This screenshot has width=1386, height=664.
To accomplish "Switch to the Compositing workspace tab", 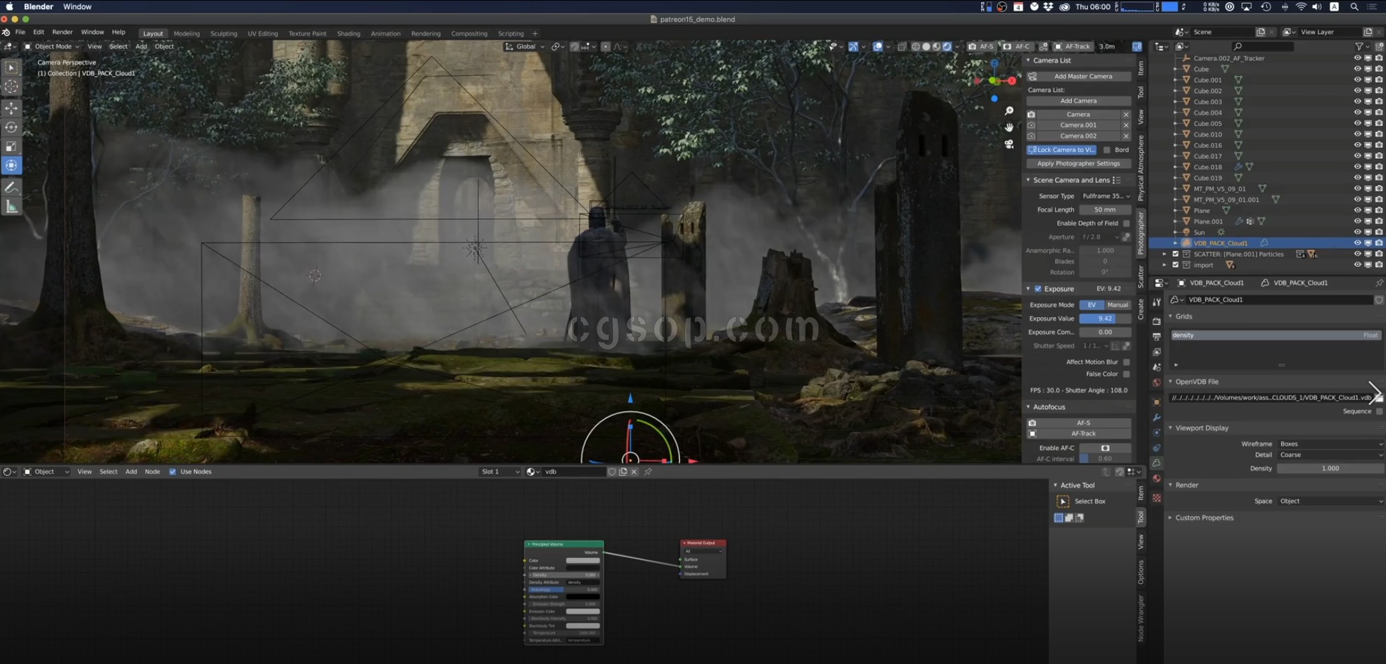I will 468,33.
